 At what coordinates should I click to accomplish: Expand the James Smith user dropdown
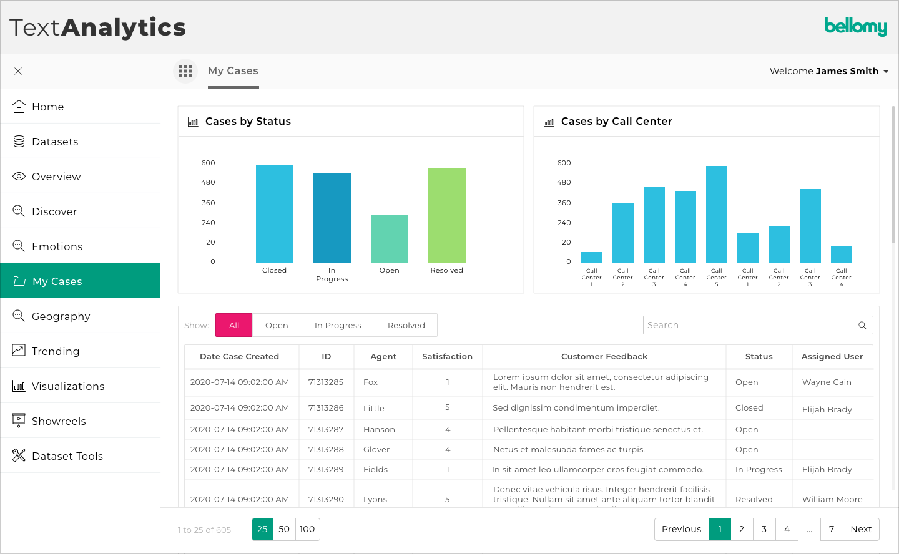[885, 71]
